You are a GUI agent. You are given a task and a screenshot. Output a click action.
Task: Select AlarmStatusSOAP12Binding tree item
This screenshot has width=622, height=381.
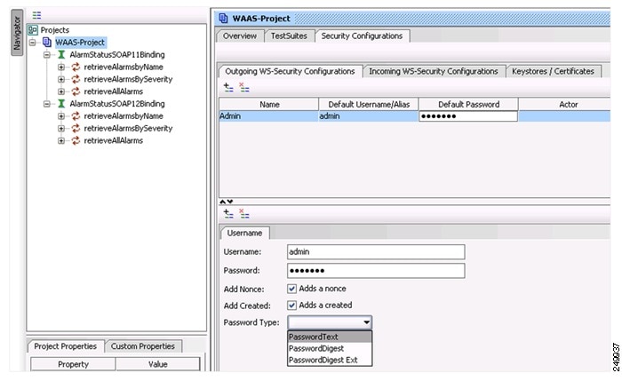[x=117, y=104]
